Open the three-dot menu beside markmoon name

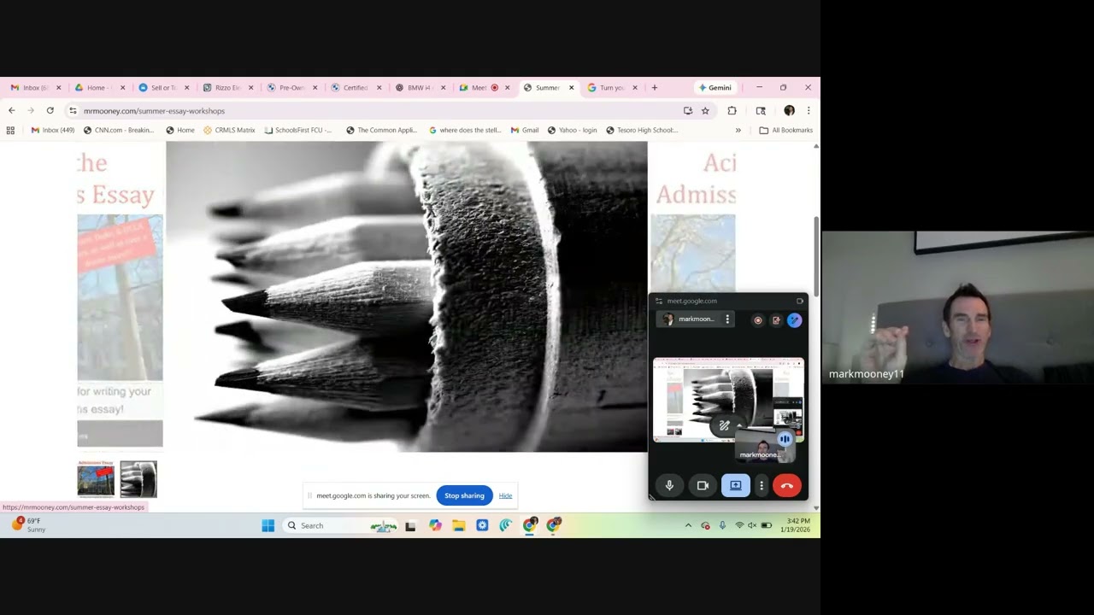point(727,319)
